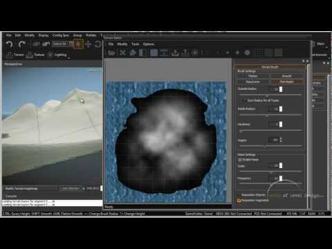Open the File menu in main window
332x249 pixels.
pos(8,35)
